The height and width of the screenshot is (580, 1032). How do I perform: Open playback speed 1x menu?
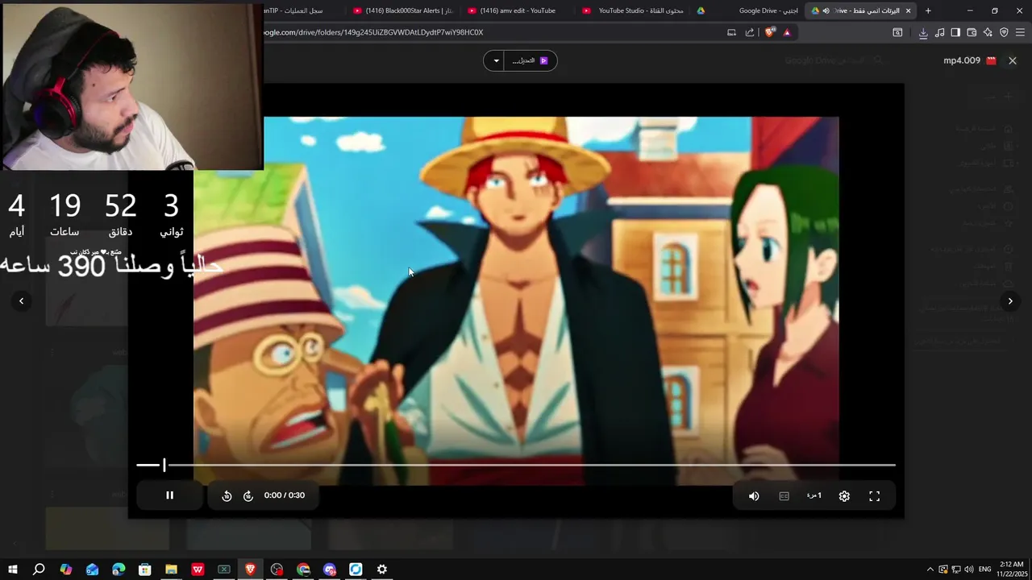pos(814,496)
